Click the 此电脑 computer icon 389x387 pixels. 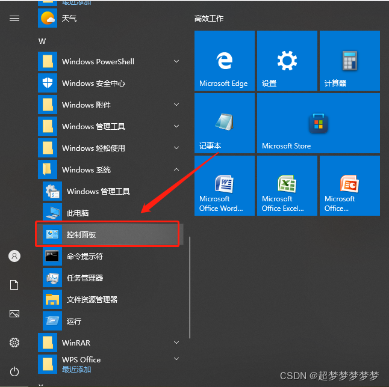(52, 213)
